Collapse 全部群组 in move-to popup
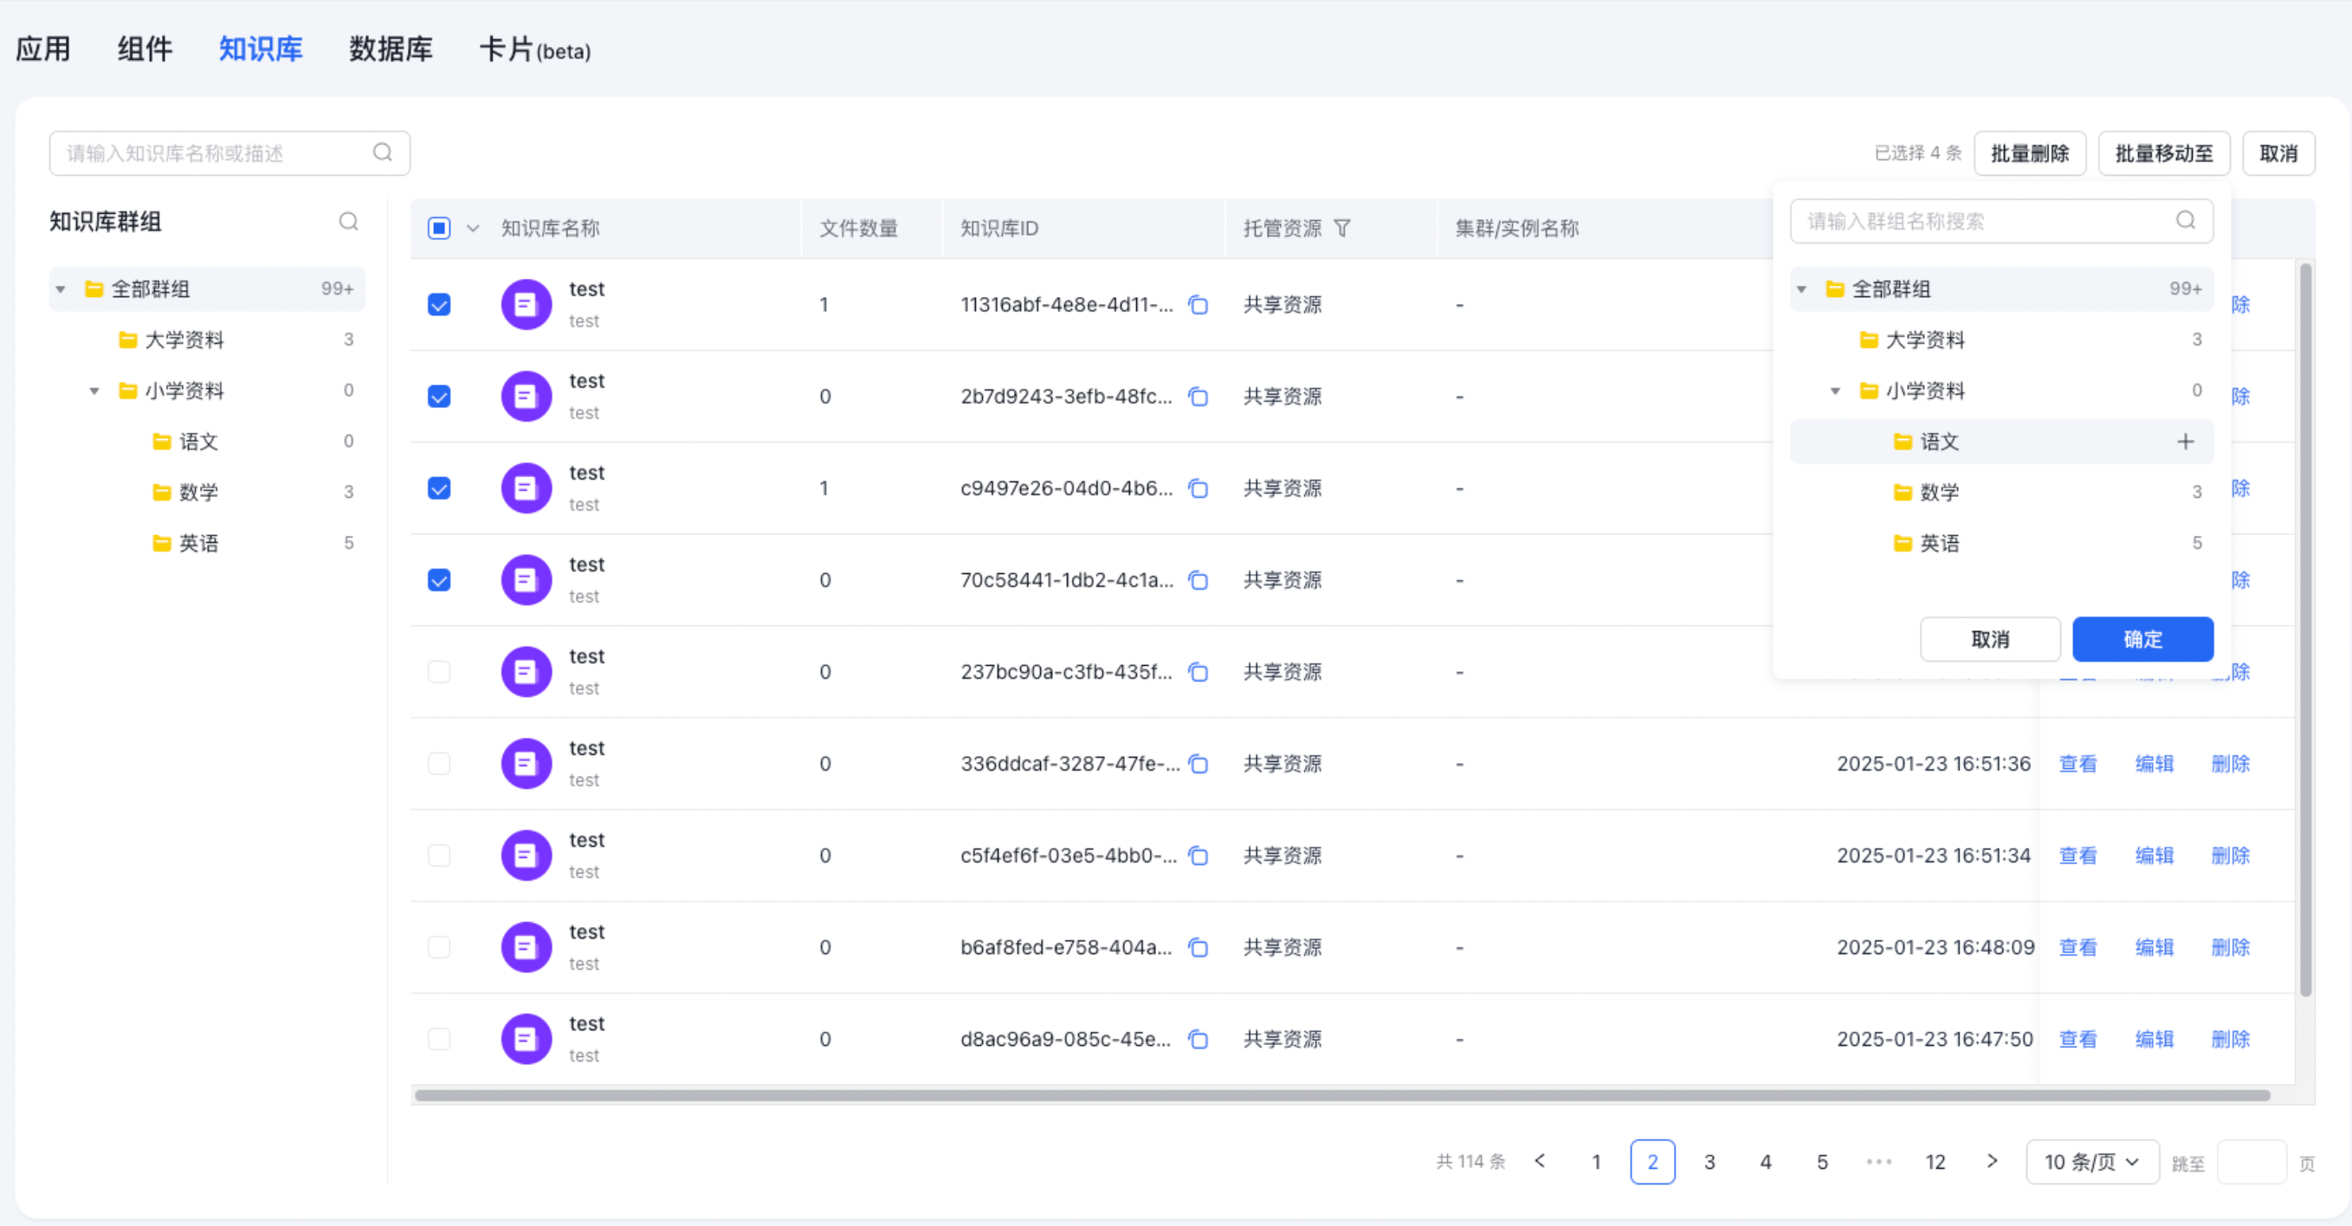This screenshot has width=2352, height=1226. (1801, 289)
